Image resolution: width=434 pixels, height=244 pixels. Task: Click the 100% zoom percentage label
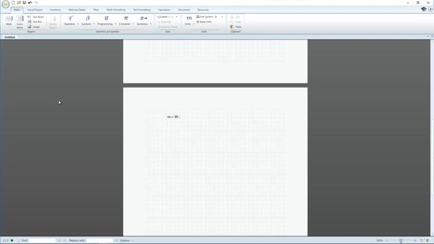[380, 241]
